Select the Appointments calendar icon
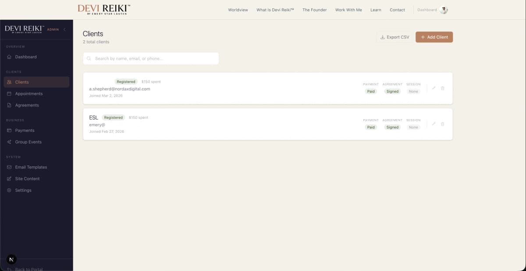This screenshot has width=526, height=271. [x=9, y=94]
